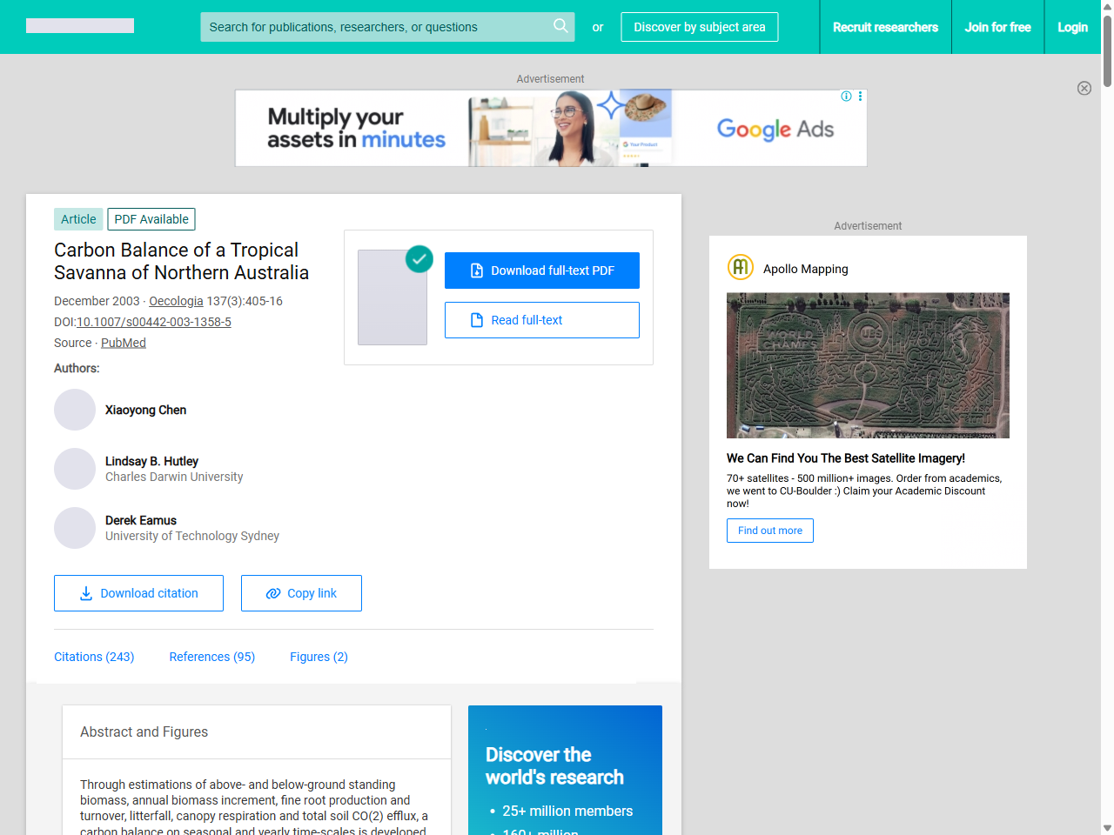Image resolution: width=1114 pixels, height=835 pixels.
Task: Click the Copy link button
Action: pyautogui.click(x=301, y=593)
